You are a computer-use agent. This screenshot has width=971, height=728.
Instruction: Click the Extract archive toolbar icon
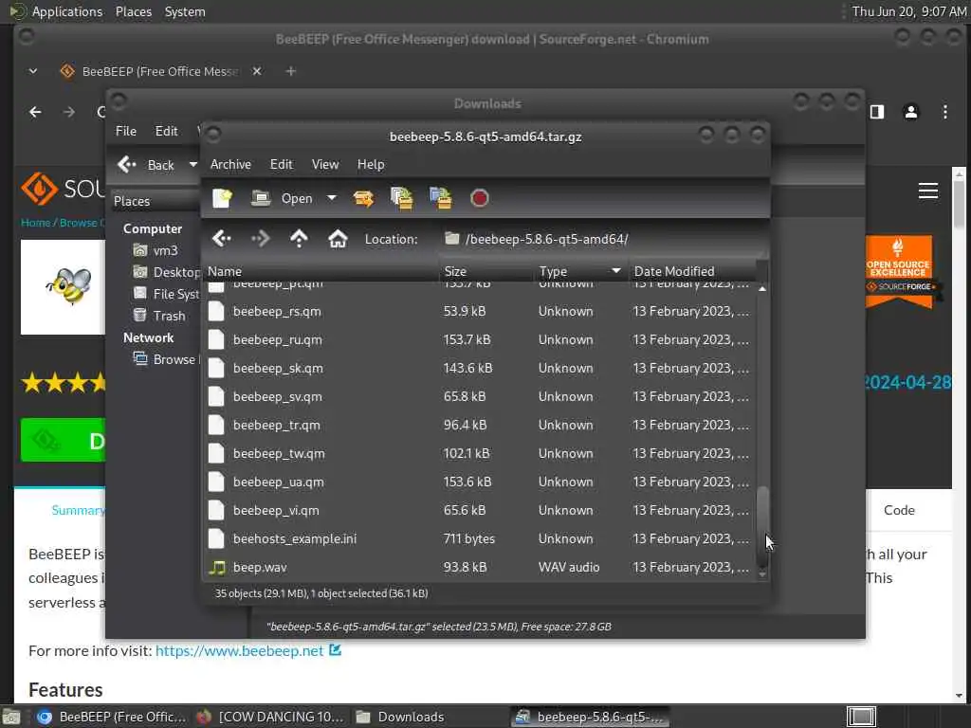click(363, 198)
